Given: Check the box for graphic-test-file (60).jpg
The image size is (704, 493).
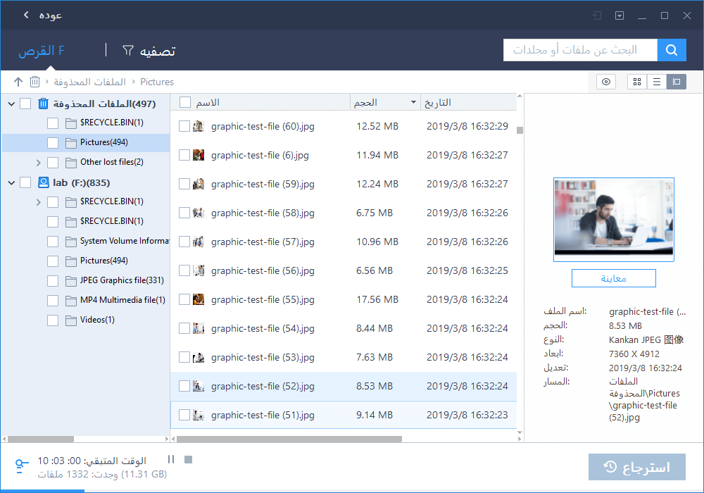Looking at the screenshot, I should pyautogui.click(x=184, y=126).
